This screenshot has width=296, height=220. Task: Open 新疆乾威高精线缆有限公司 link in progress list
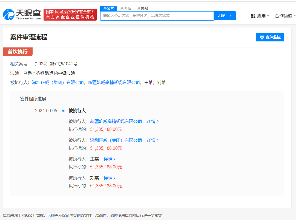(116, 122)
